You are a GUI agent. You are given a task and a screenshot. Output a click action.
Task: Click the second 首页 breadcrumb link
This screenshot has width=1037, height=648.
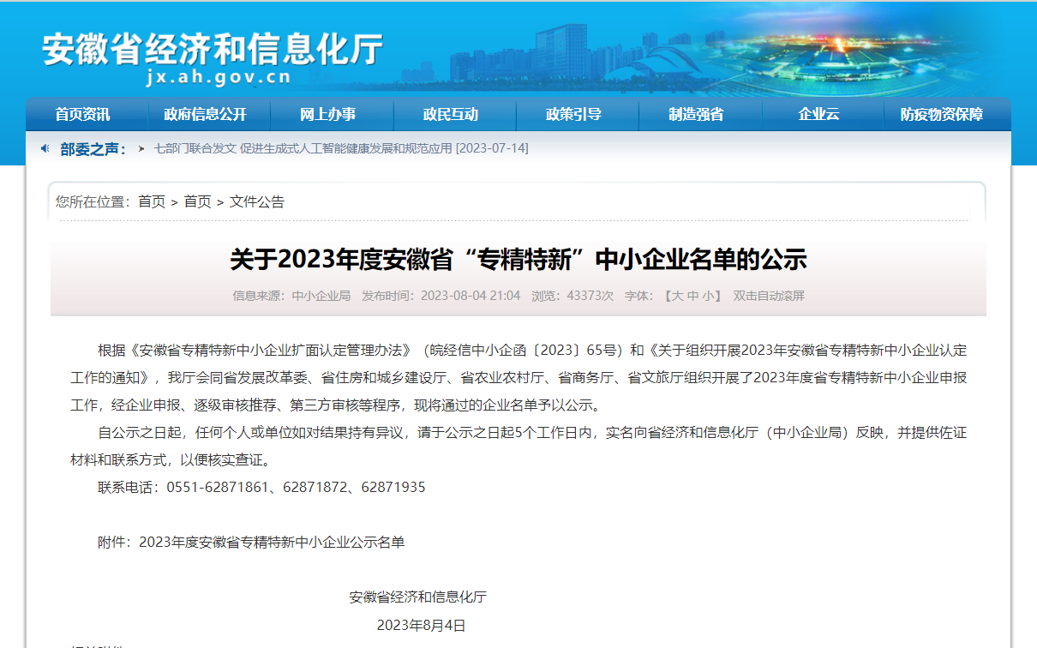197,201
